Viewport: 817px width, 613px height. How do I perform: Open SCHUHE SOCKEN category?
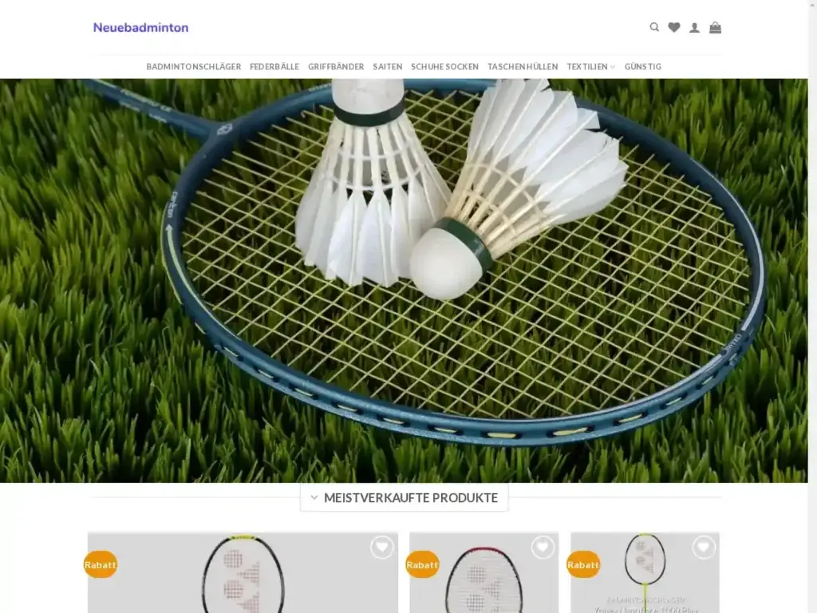444,67
